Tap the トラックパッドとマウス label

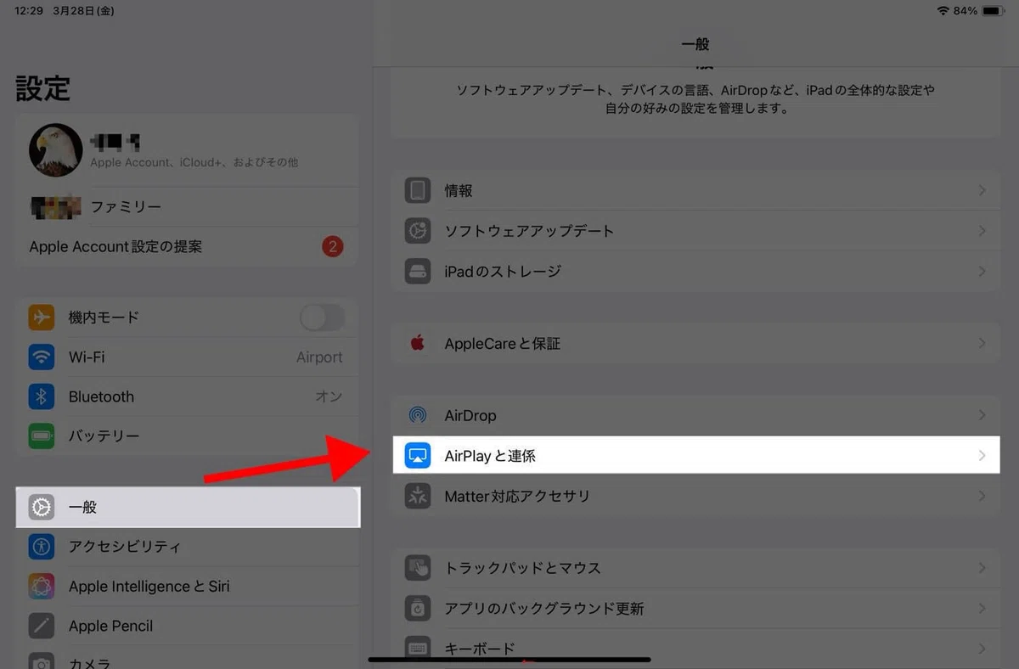pyautogui.click(x=522, y=568)
